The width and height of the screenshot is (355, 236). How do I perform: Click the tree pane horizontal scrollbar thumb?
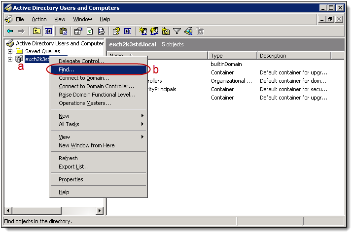click(37, 211)
